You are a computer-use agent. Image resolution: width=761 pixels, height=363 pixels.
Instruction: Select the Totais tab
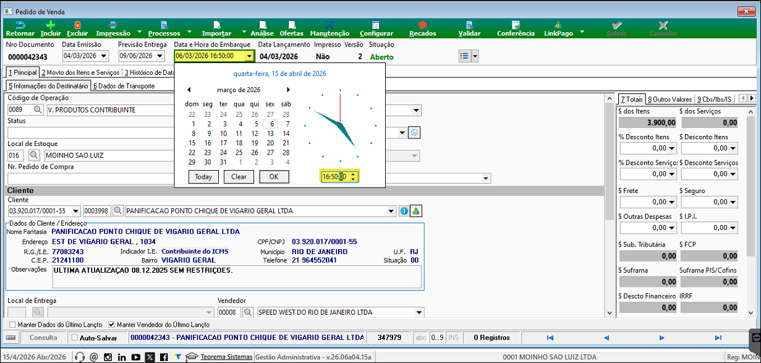pyautogui.click(x=632, y=99)
